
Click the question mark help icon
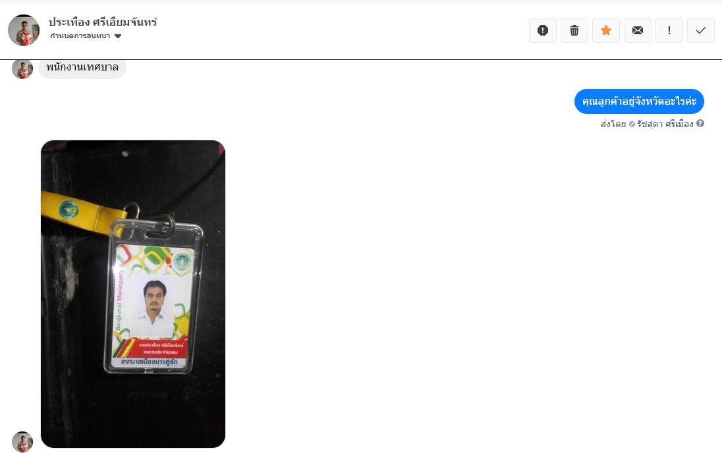pyautogui.click(x=700, y=123)
